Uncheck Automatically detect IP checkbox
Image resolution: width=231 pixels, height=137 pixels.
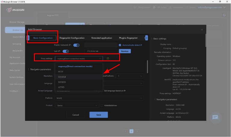(120, 45)
